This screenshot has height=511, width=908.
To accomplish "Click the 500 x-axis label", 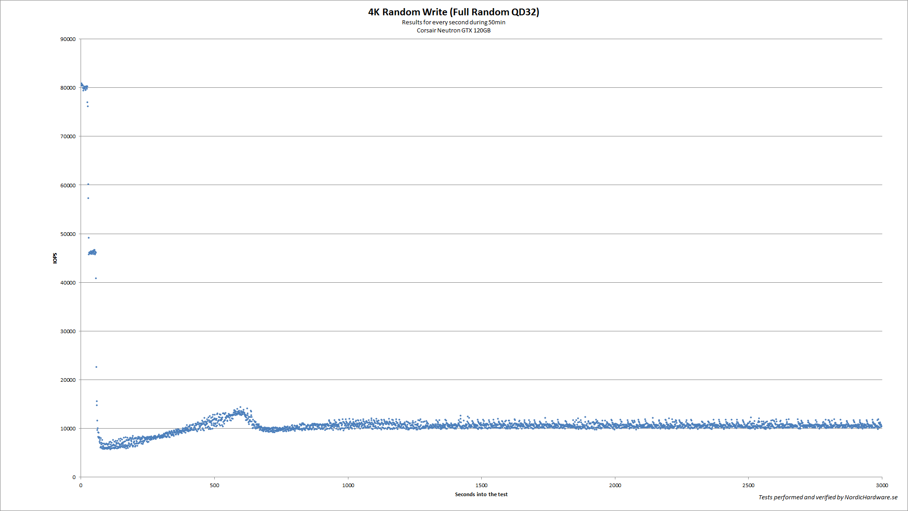I will click(214, 485).
